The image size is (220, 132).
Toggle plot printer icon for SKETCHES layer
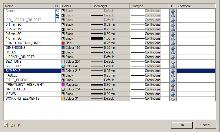coord(173,66)
